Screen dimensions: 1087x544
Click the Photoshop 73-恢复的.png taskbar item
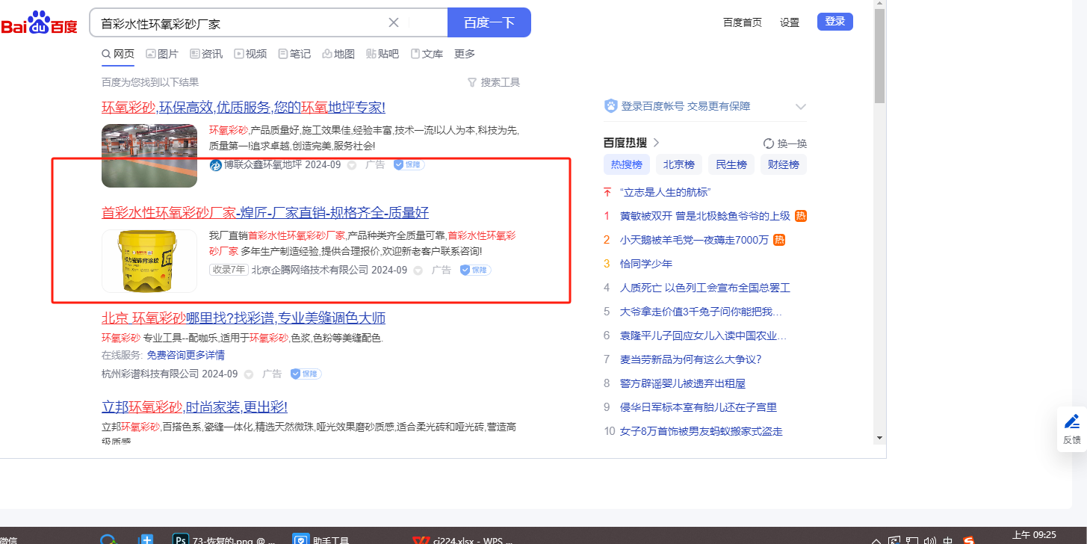tap(224, 539)
